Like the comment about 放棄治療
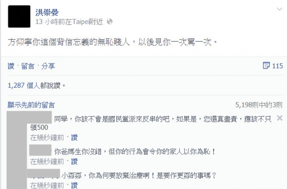The height and width of the screenshot is (189, 287). coord(74,185)
